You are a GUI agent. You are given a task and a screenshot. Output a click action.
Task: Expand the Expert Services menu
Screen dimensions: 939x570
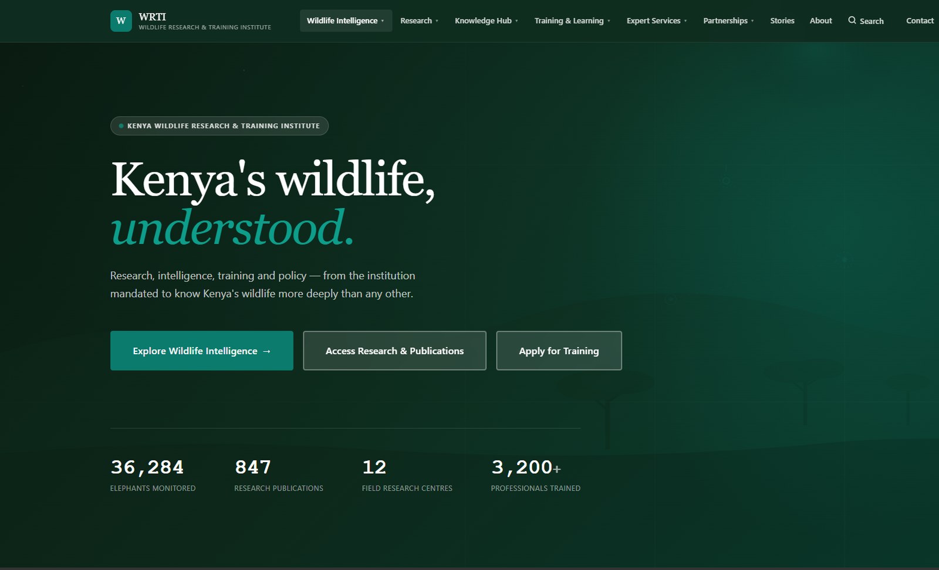click(x=657, y=21)
